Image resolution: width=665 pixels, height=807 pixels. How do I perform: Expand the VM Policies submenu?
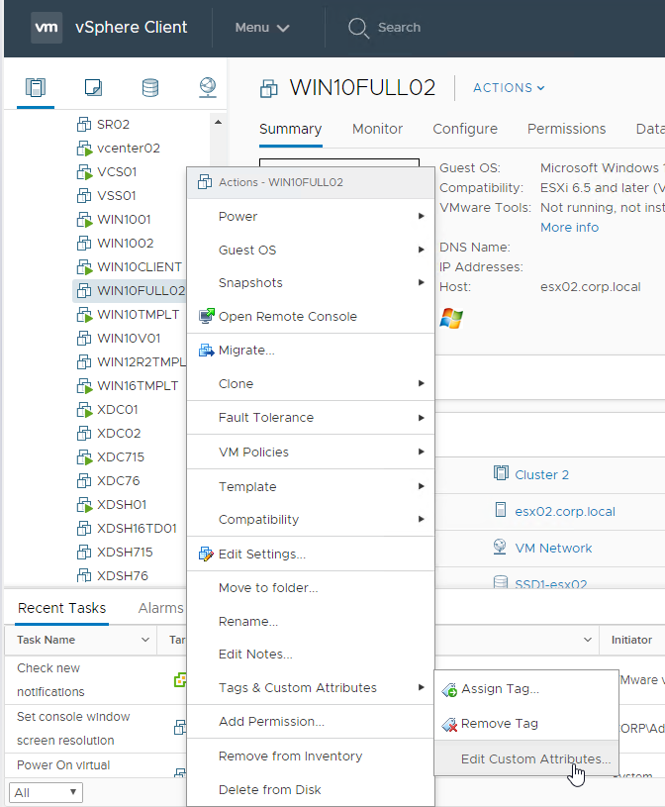311,452
